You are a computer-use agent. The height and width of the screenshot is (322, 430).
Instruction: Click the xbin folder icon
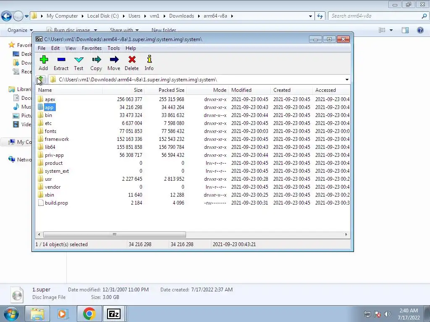coord(41,195)
